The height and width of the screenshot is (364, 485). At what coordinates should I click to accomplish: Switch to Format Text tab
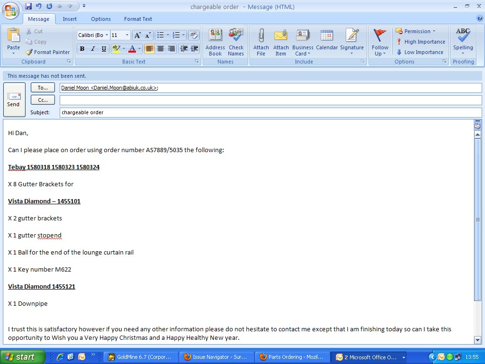pyautogui.click(x=138, y=19)
